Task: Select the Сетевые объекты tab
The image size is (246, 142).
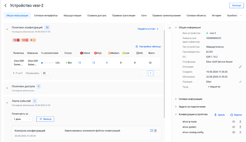Action: point(196,16)
